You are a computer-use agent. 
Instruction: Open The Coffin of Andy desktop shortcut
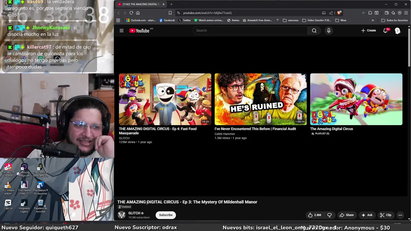click(x=40, y=170)
